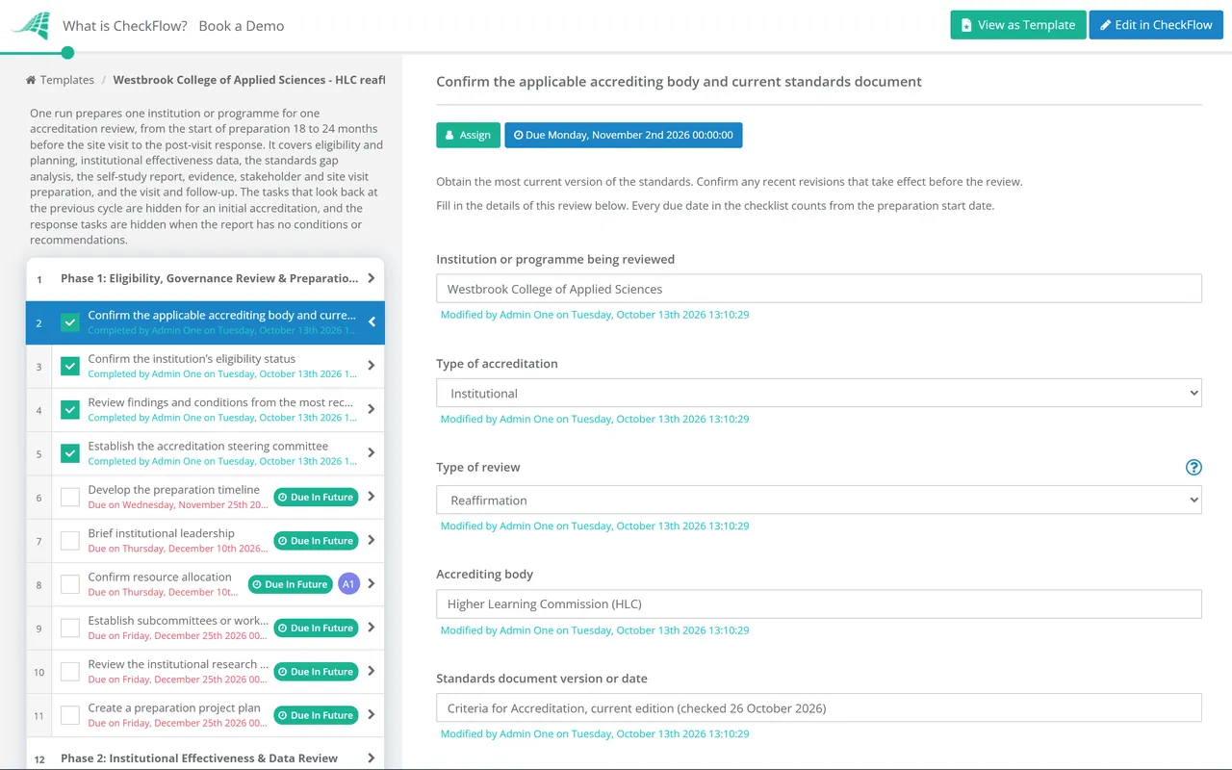
Task: Click the Standards document version or date field
Action: tap(819, 707)
